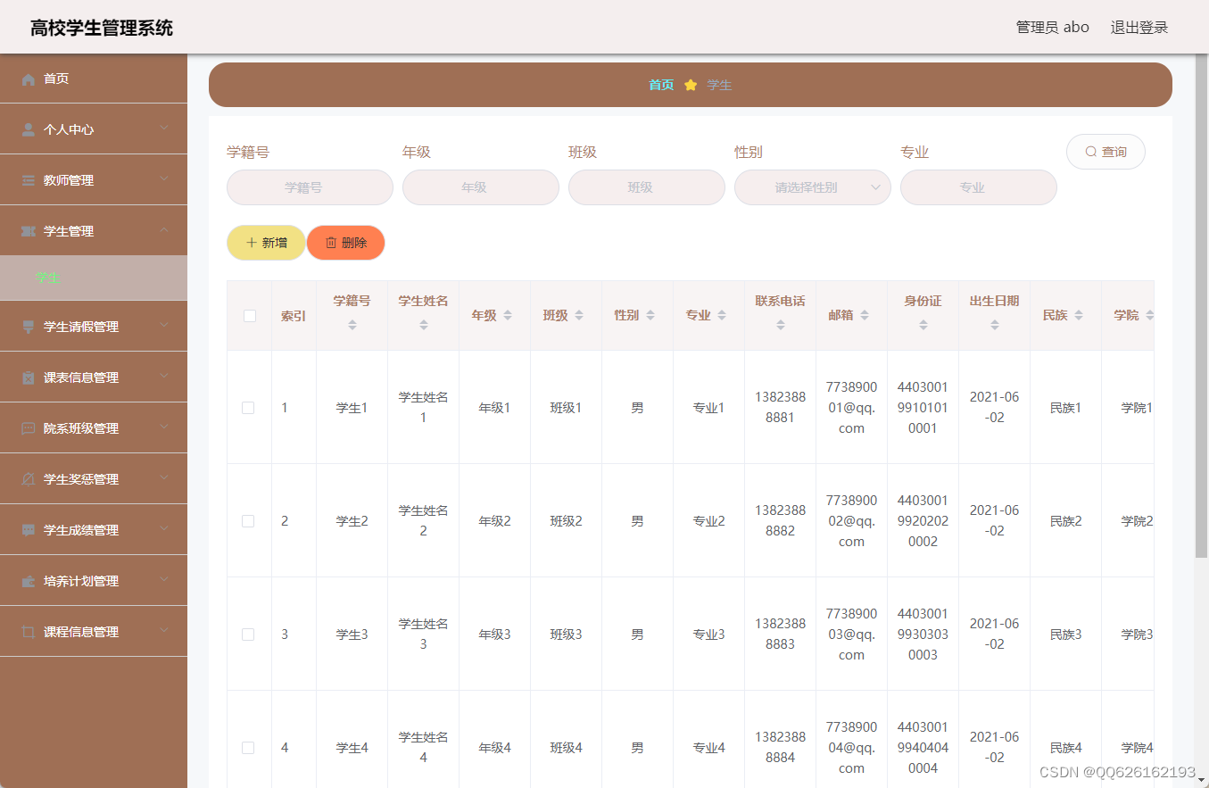Image resolution: width=1209 pixels, height=788 pixels.
Task: Click the person icon beside 个人中心
Action: [29, 129]
